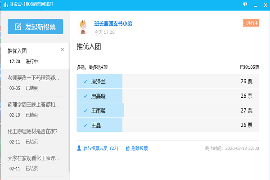Click the group vote bar-chart logo
The height and width of the screenshot is (180, 270).
pos(5,4)
